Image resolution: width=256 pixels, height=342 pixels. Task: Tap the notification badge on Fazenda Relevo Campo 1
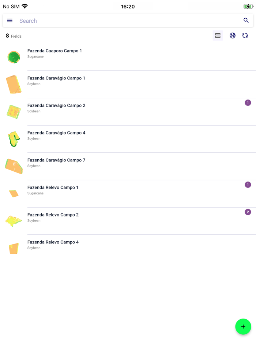coord(248,185)
